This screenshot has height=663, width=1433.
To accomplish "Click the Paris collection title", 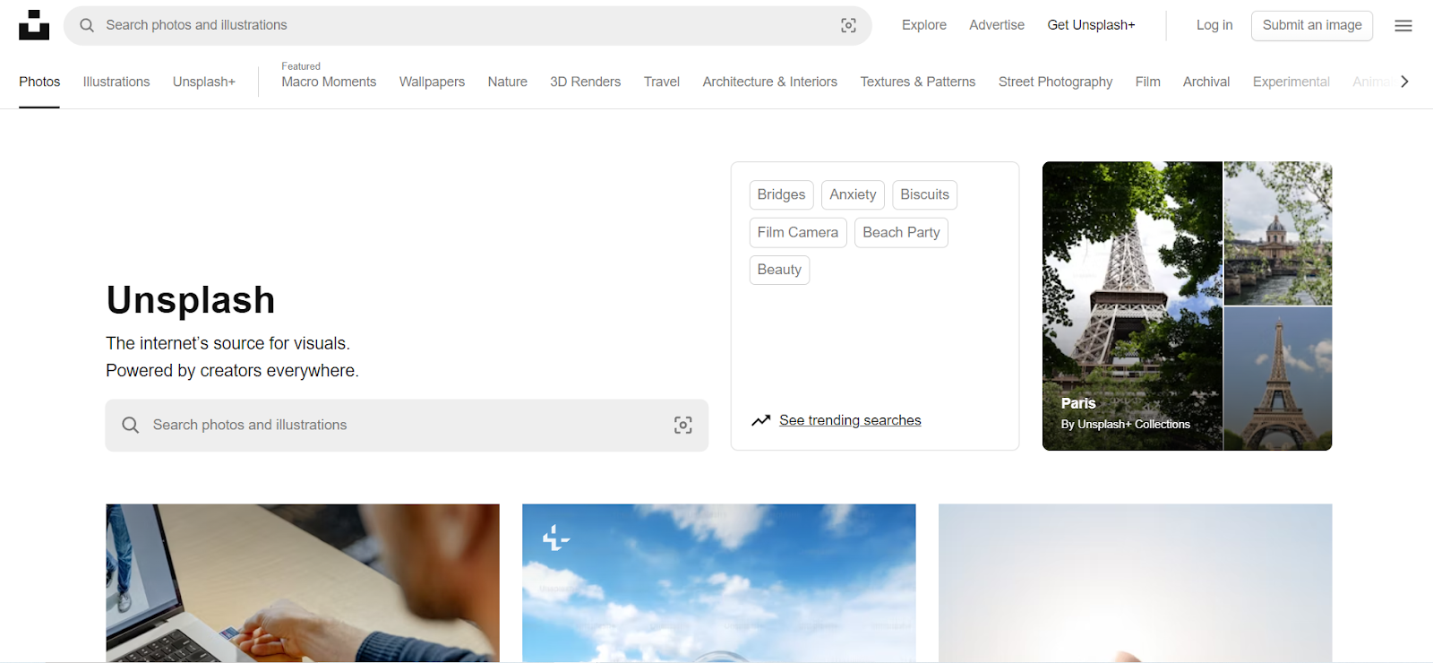I will click(1078, 403).
